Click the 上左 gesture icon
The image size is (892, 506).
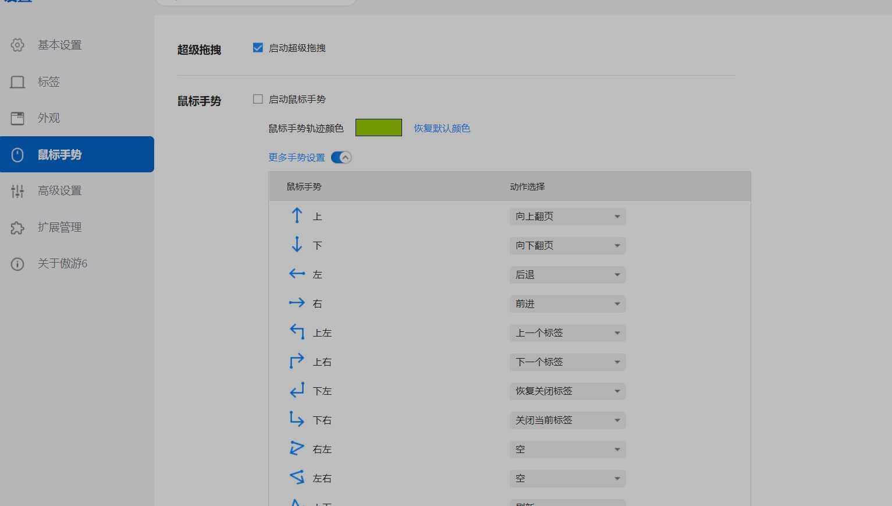(x=297, y=332)
